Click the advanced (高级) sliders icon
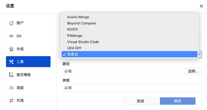The image size is (207, 110). [x=11, y=88]
